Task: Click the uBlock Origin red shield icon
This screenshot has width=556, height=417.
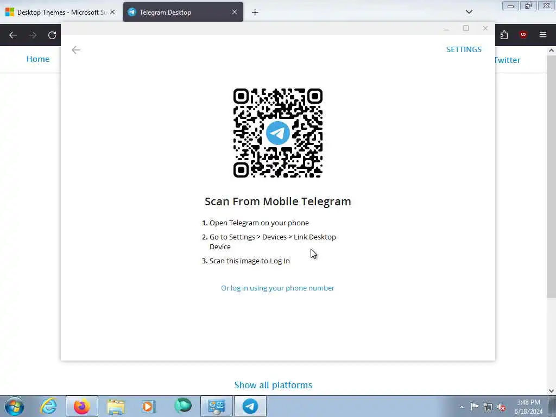Action: pos(523,35)
